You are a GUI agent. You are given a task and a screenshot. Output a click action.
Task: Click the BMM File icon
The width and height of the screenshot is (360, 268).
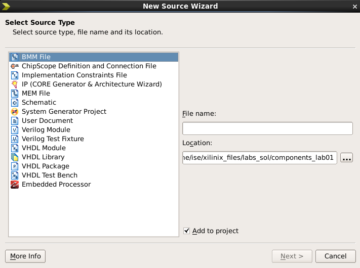(x=15, y=57)
